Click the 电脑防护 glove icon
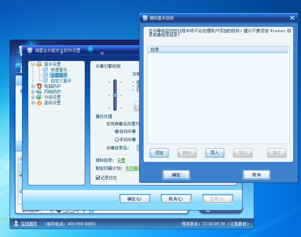The width and height of the screenshot is (301, 237). point(39,86)
